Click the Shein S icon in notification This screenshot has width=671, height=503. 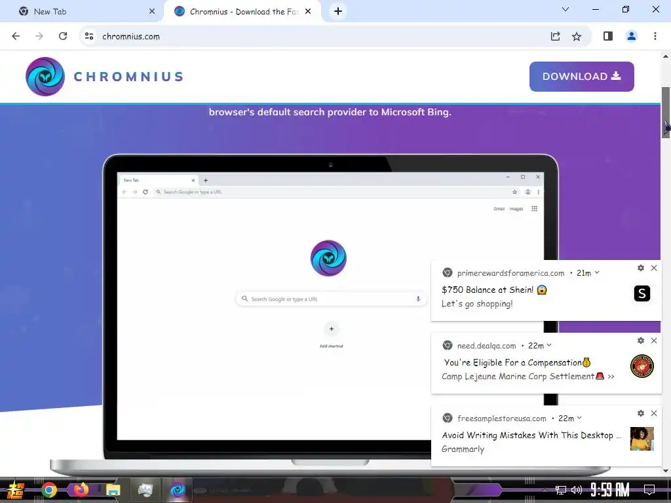642,293
